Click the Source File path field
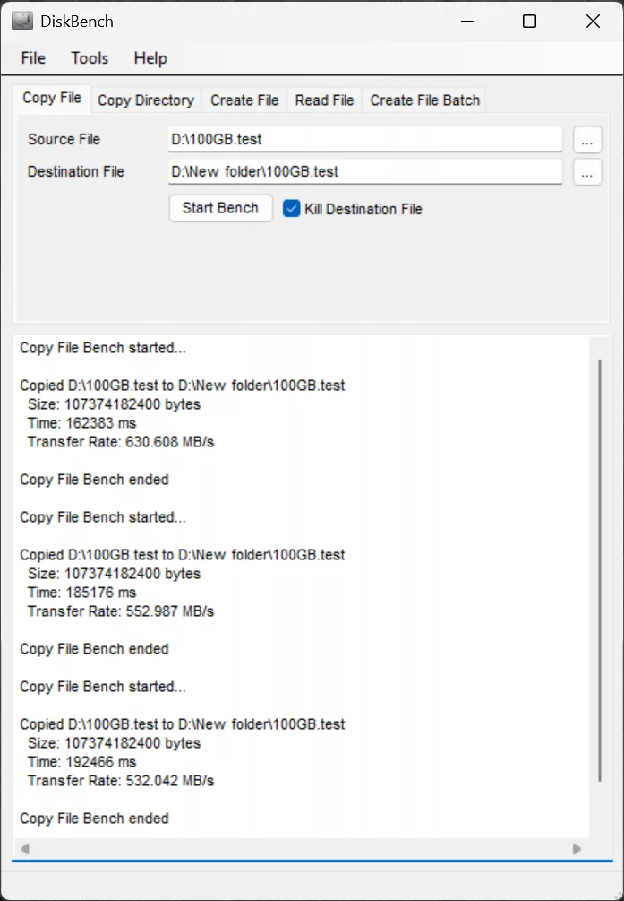Viewport: 624px width, 901px height. (365, 140)
